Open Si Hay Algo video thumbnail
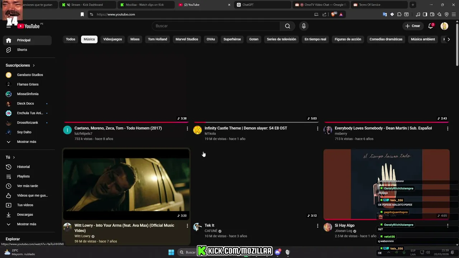Image resolution: width=459 pixels, height=258 pixels. (386, 185)
